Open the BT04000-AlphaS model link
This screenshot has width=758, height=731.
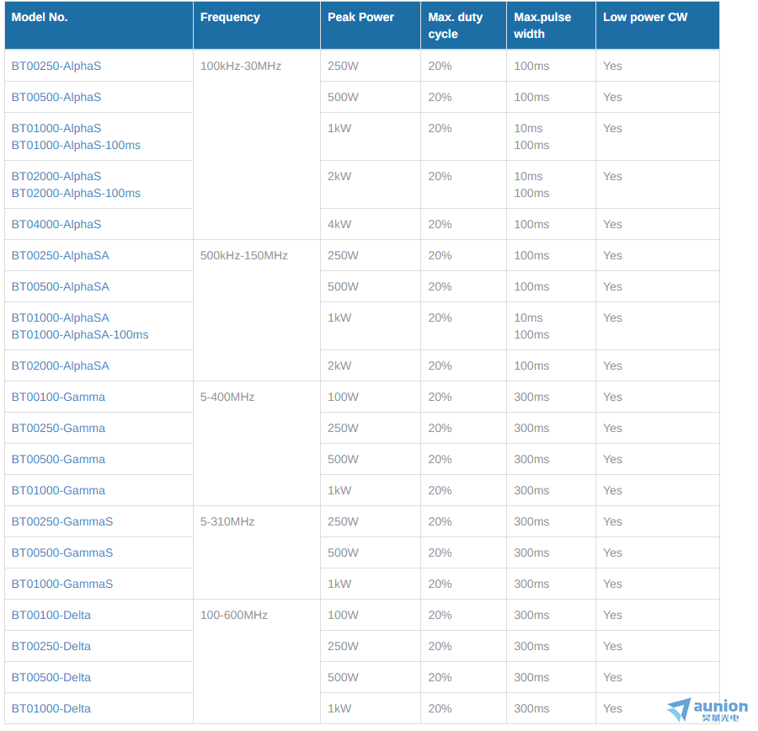56,224
